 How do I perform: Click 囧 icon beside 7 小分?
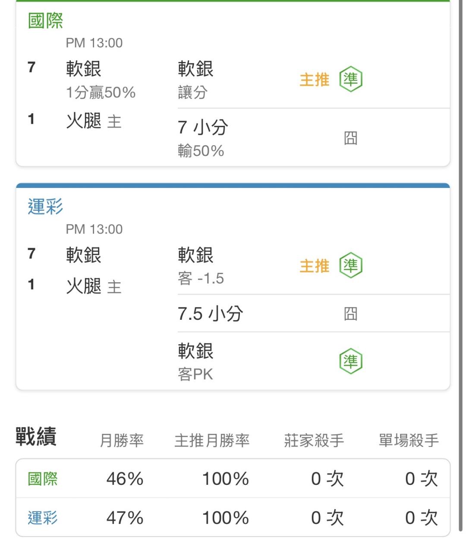pyautogui.click(x=350, y=138)
